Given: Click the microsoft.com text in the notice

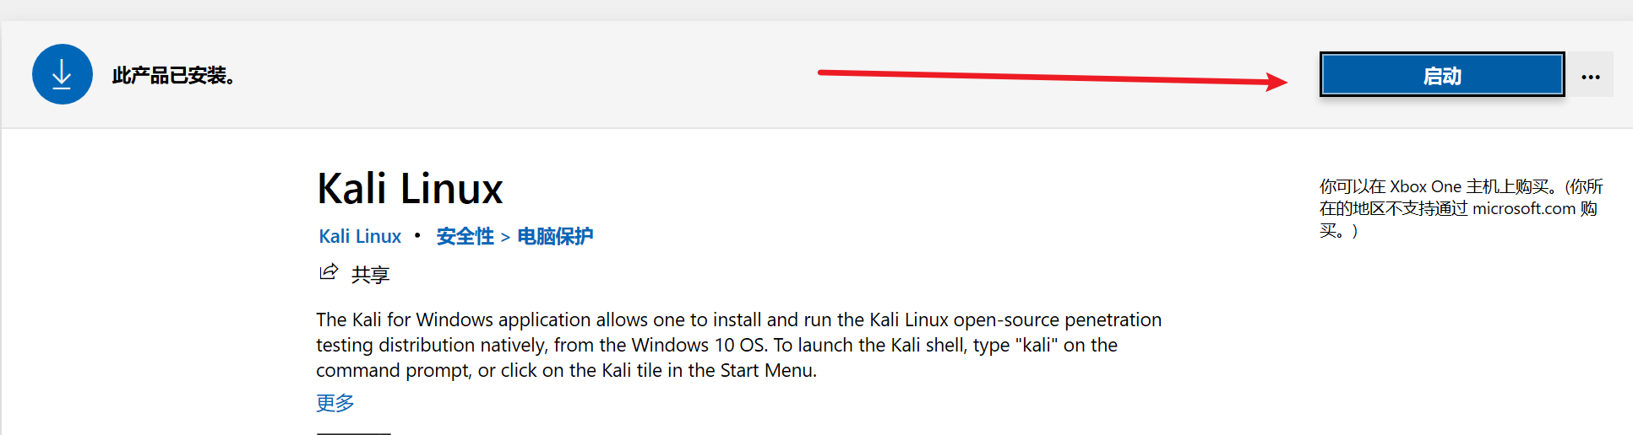Looking at the screenshot, I should 1523,208.
